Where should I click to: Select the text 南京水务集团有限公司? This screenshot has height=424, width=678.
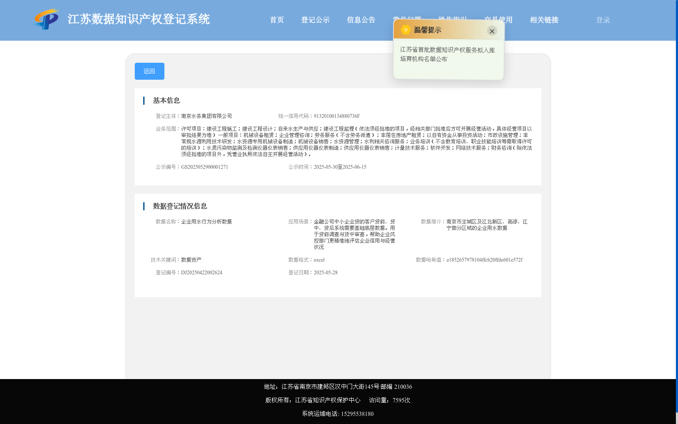click(207, 116)
